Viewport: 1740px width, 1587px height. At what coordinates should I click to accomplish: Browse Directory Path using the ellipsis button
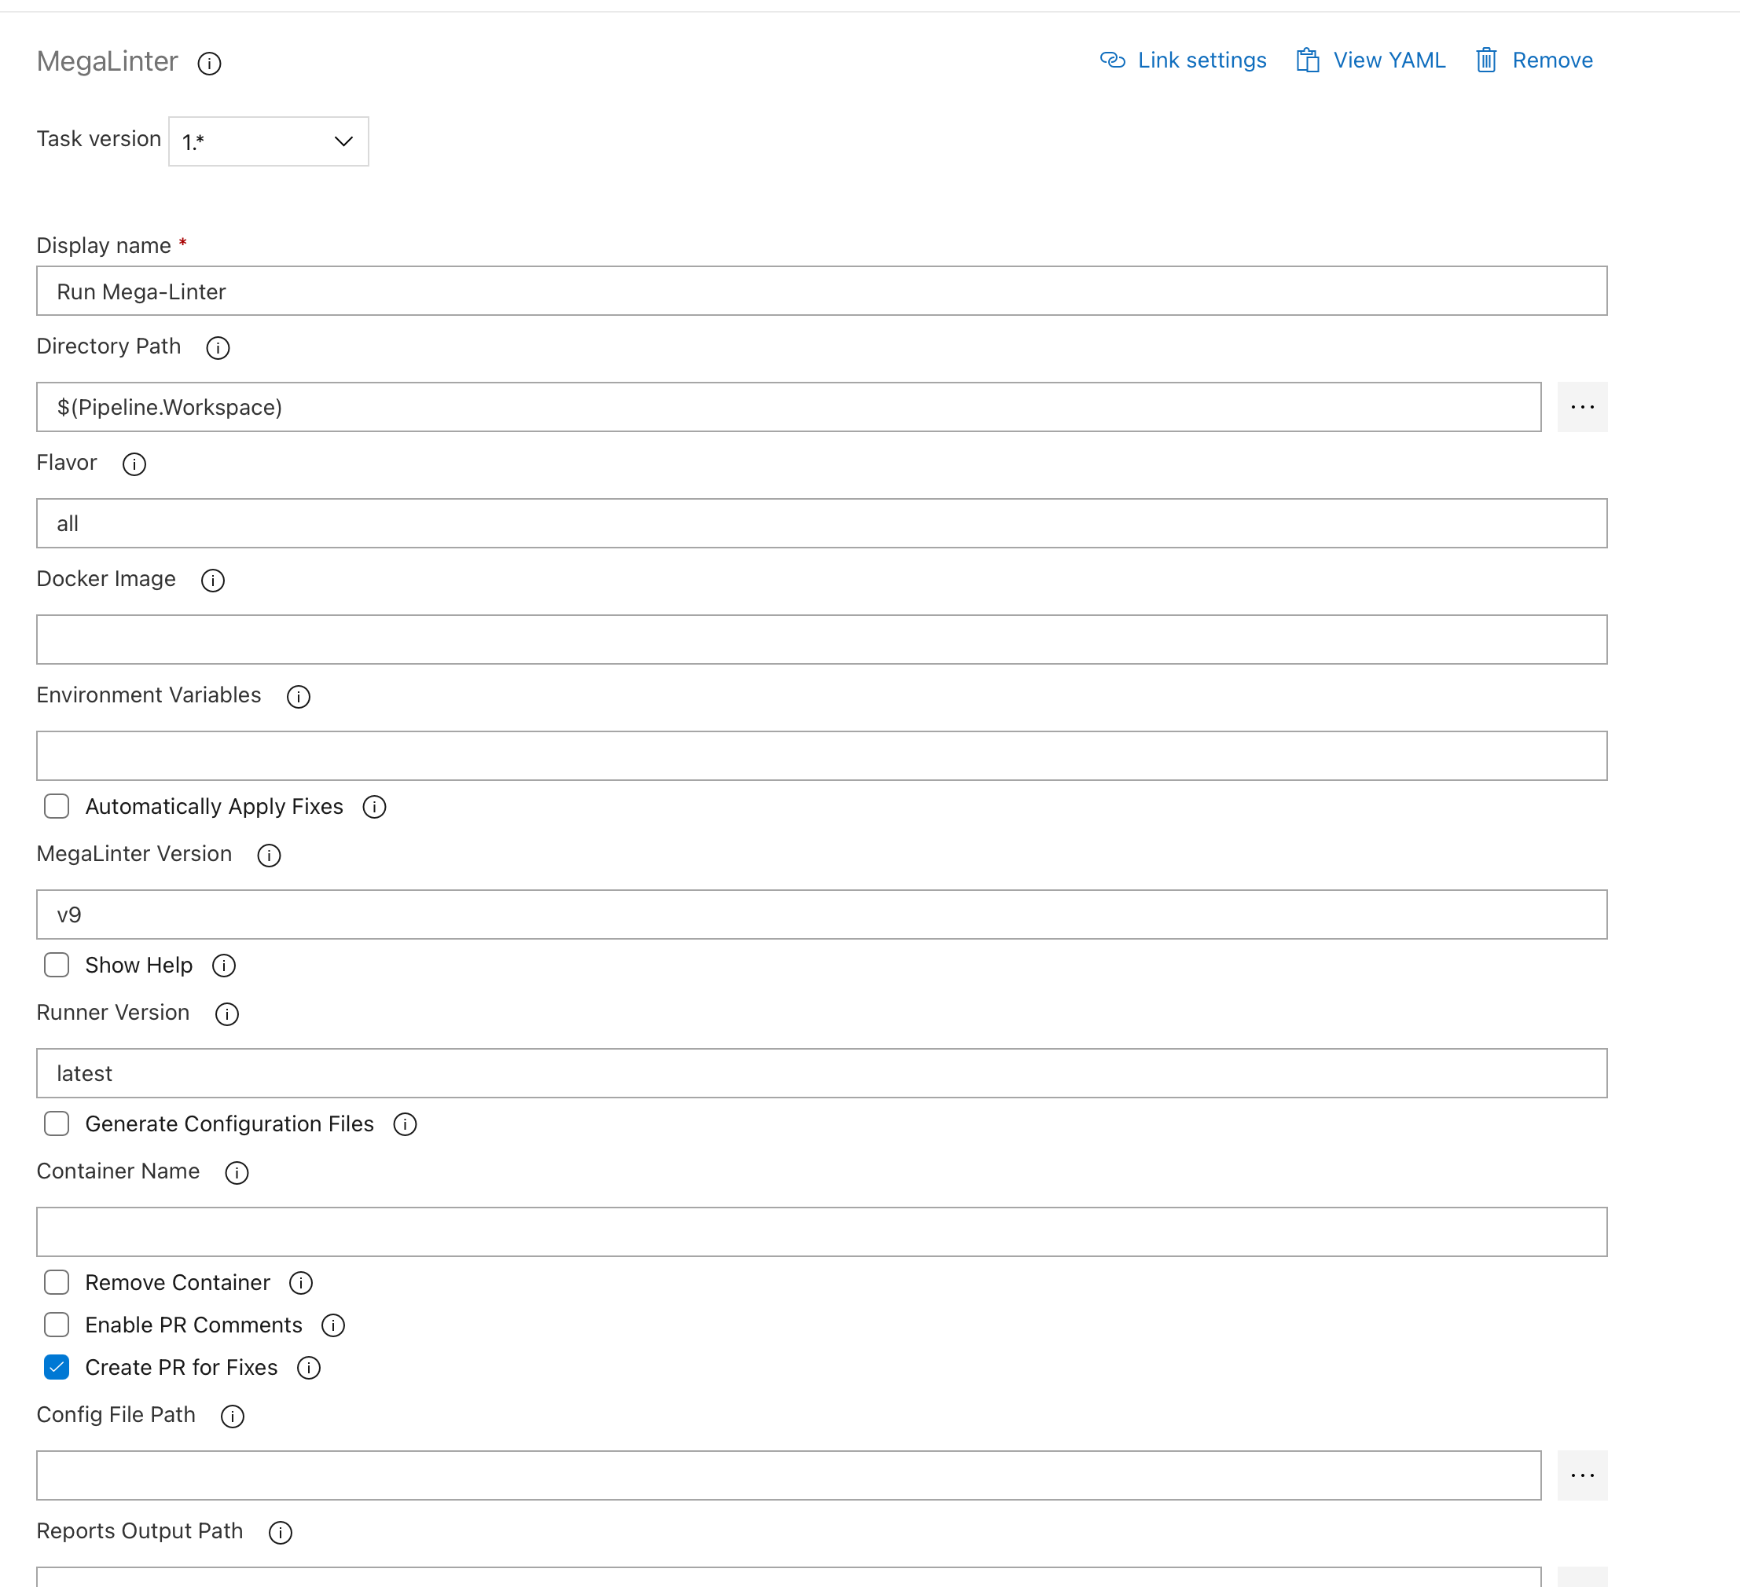tap(1582, 406)
